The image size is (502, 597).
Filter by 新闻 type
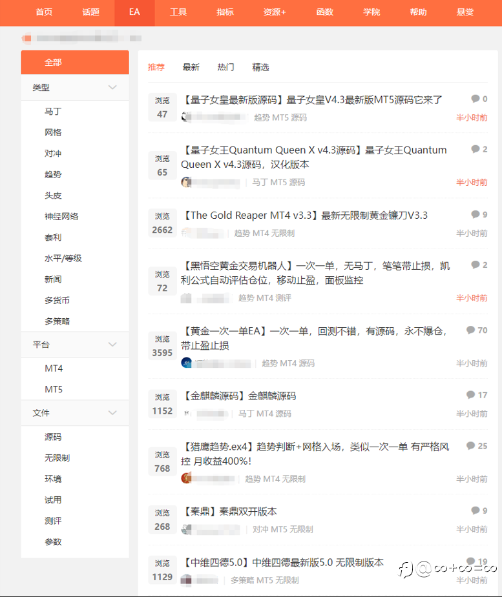click(53, 279)
